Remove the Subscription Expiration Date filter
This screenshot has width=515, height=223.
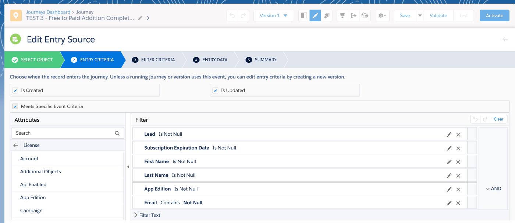pyautogui.click(x=458, y=148)
